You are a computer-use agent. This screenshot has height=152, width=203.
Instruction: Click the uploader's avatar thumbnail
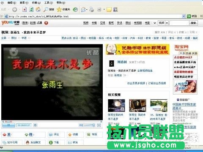pyautogui.click(x=112, y=63)
